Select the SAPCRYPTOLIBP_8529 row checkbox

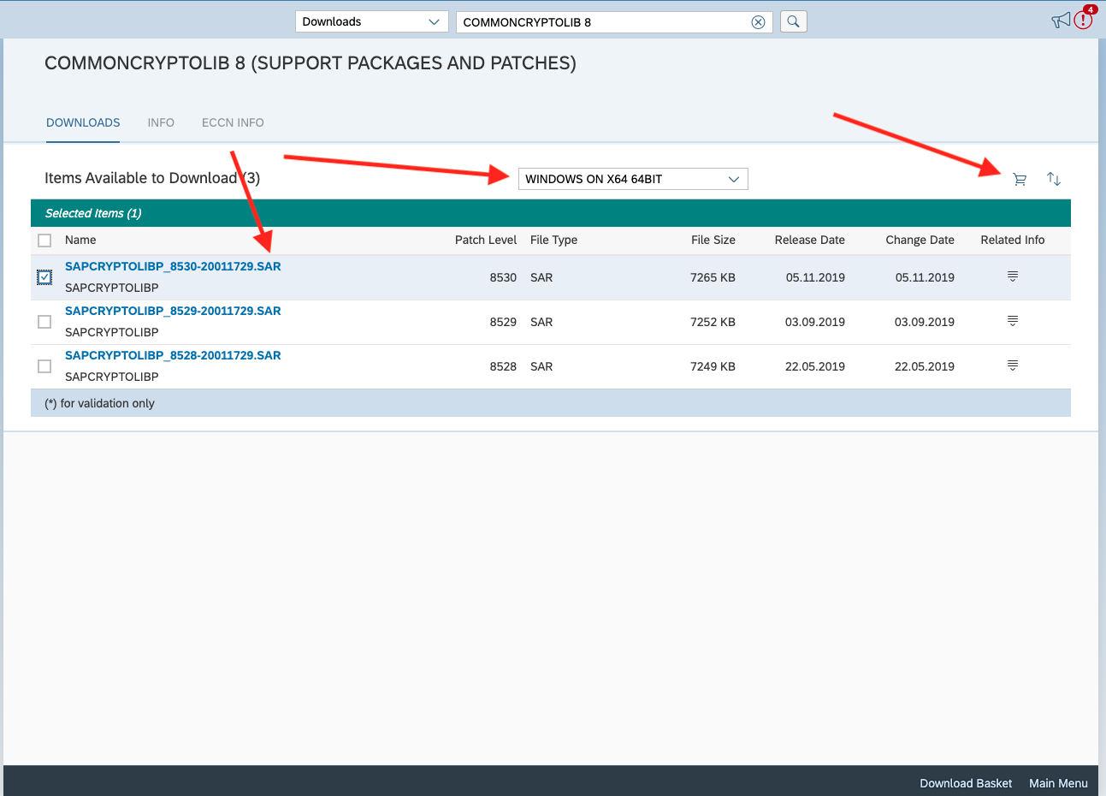pyautogui.click(x=44, y=322)
